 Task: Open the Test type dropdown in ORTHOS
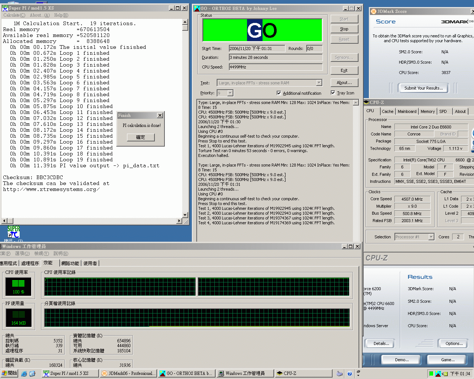(x=319, y=83)
